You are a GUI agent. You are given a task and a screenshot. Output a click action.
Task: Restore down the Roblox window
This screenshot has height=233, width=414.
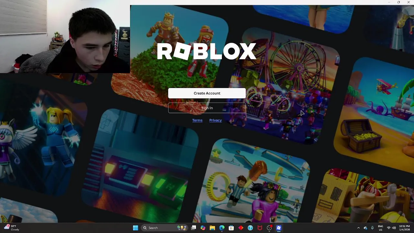(398, 2)
